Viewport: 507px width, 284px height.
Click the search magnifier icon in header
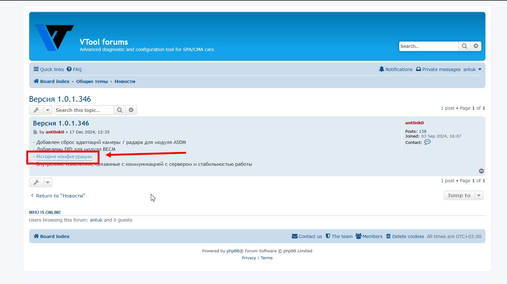[x=464, y=46]
